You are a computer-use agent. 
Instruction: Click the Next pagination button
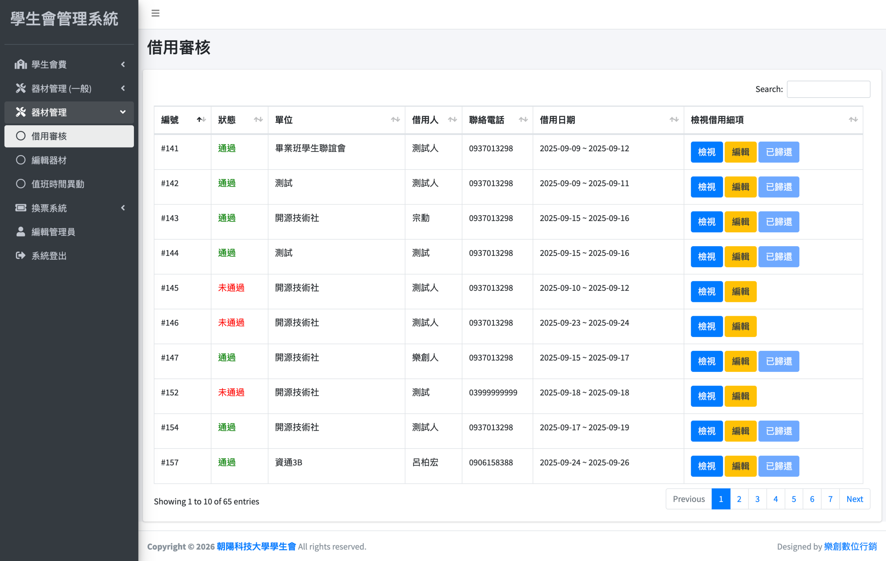855,499
